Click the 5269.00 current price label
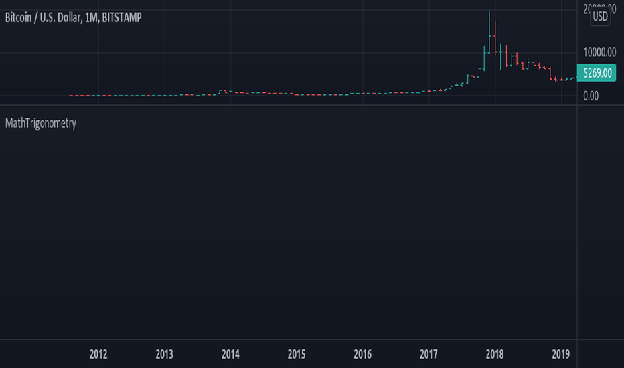Screen dimensions: 624x368 click(597, 73)
